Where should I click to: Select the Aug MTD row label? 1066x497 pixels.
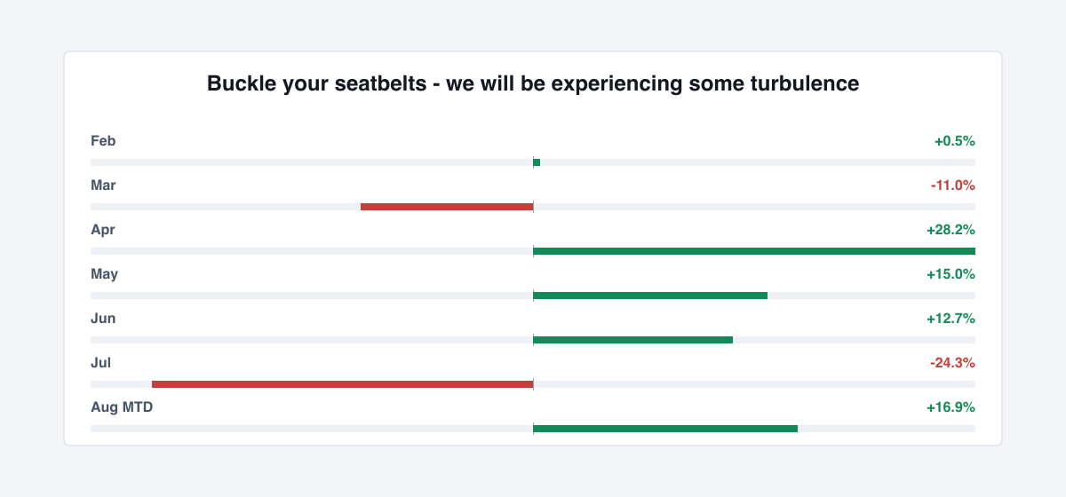122,406
